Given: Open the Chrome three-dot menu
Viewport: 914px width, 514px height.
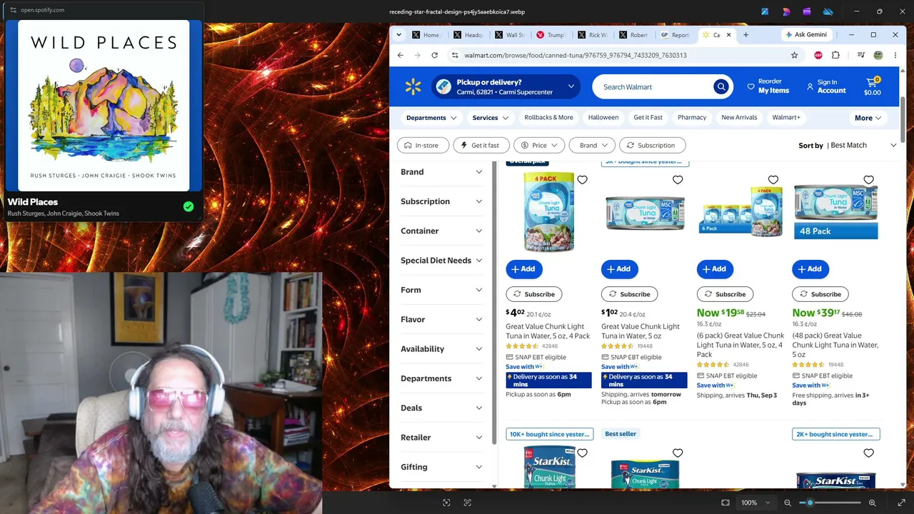Looking at the screenshot, I should [x=895, y=55].
